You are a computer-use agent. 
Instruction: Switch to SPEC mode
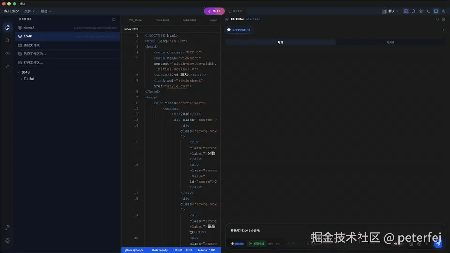235,11
